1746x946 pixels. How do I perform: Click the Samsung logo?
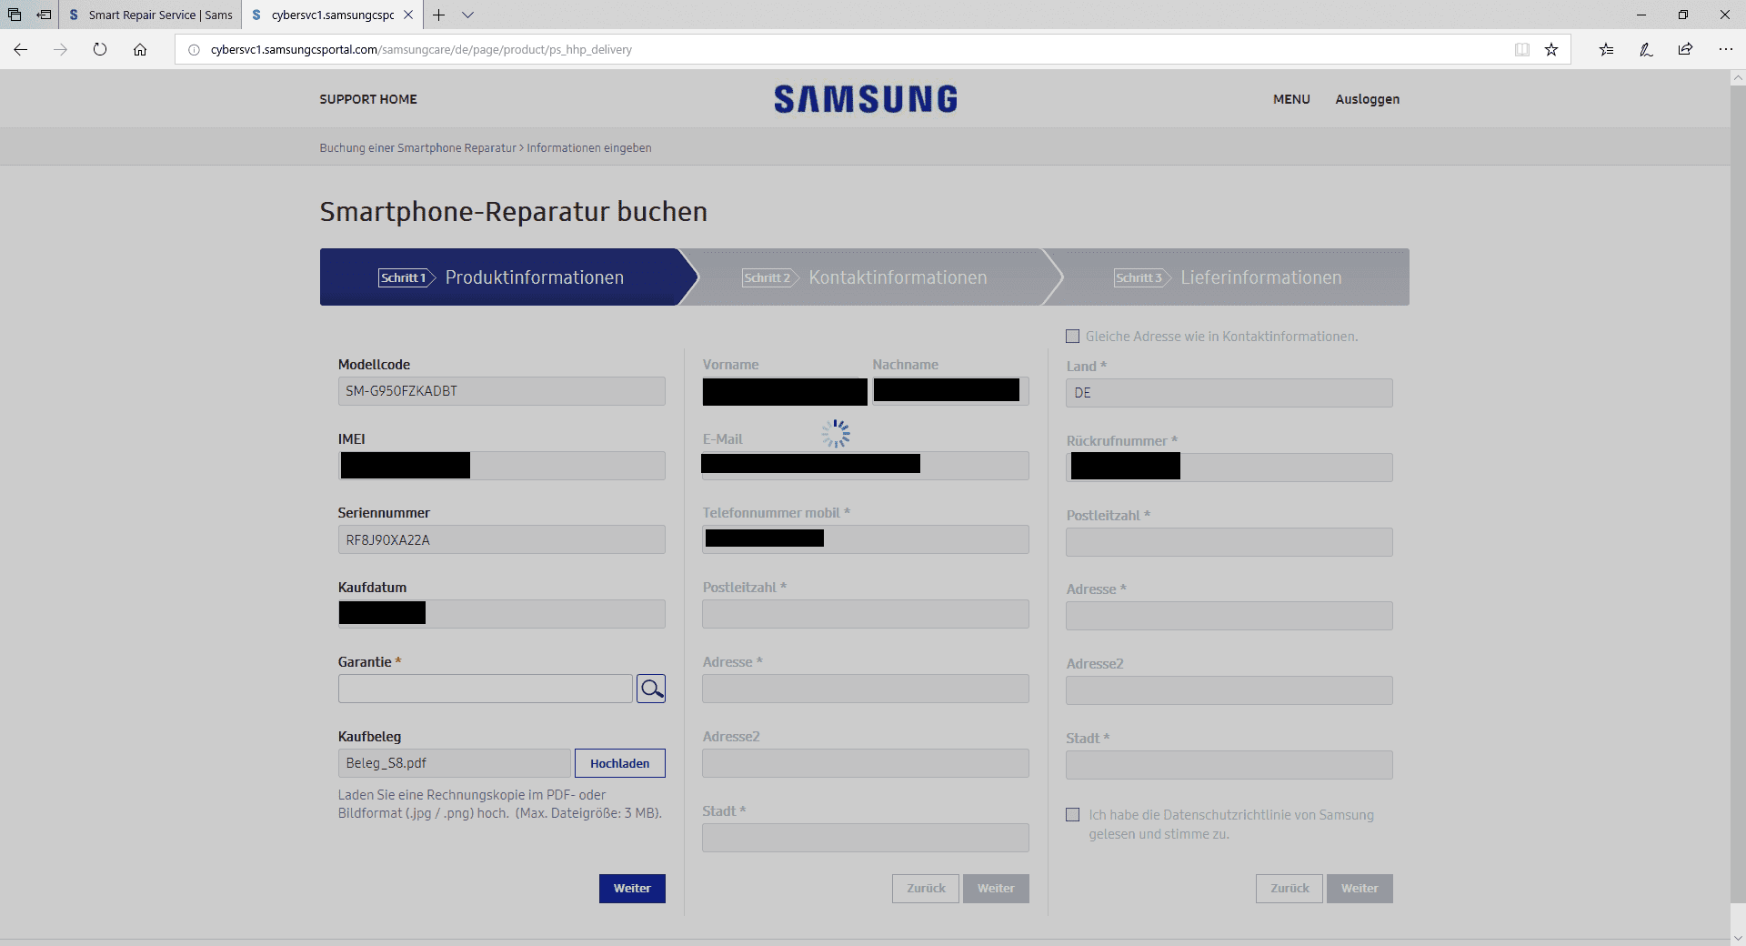tap(866, 99)
